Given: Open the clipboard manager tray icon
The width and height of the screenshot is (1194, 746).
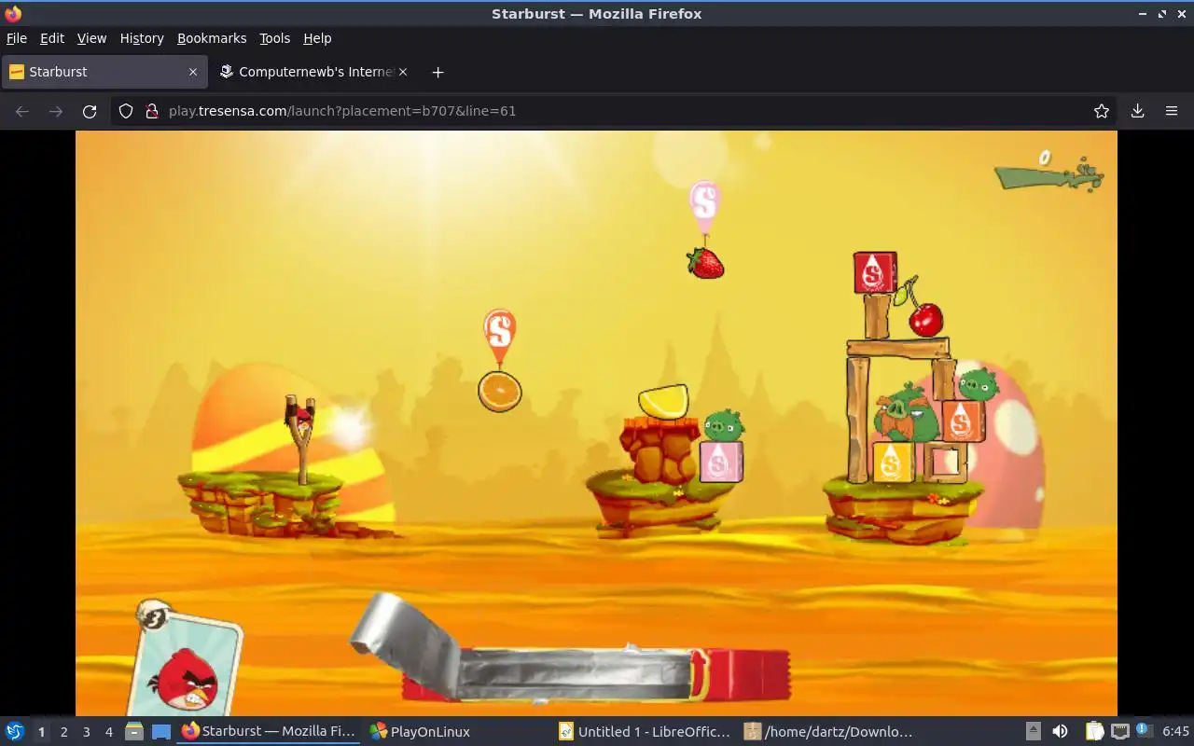Looking at the screenshot, I should [1095, 732].
